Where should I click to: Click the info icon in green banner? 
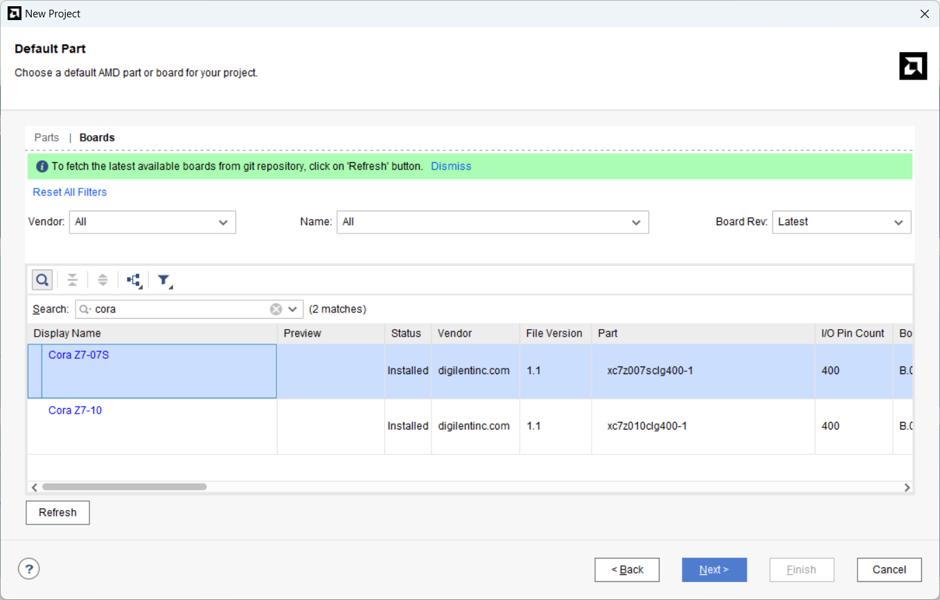click(x=42, y=166)
